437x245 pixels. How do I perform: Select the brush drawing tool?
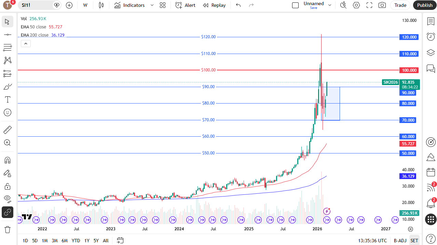pos(8,86)
